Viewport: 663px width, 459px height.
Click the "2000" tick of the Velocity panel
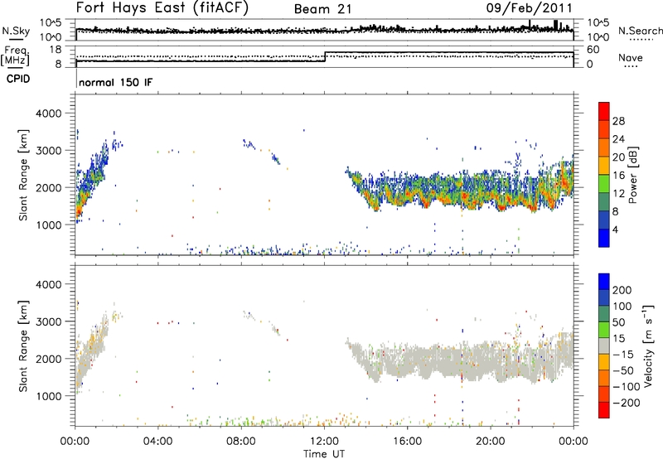pos(48,359)
